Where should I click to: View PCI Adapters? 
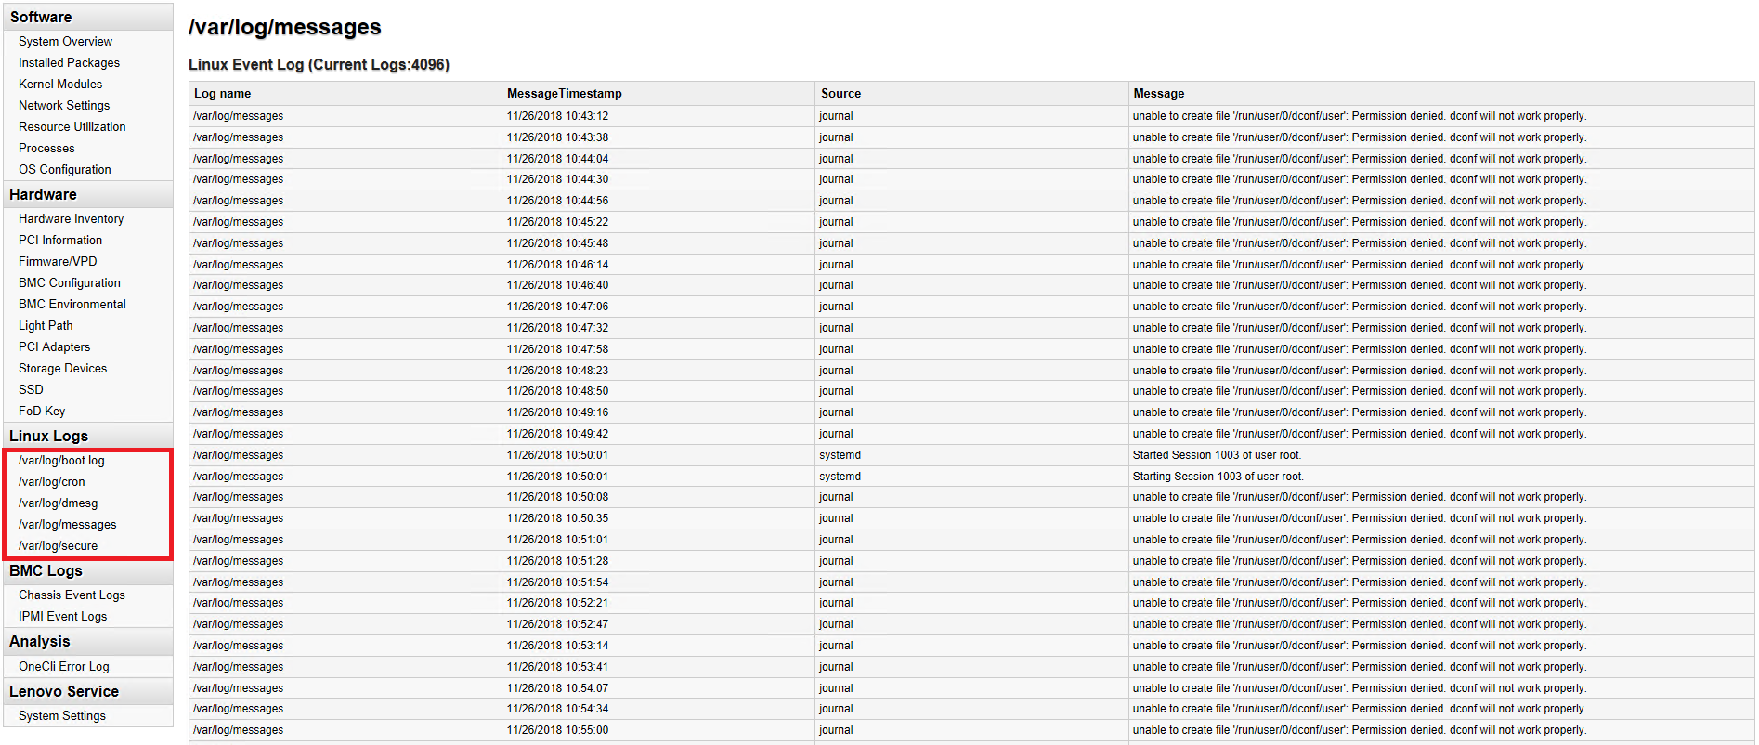click(55, 346)
